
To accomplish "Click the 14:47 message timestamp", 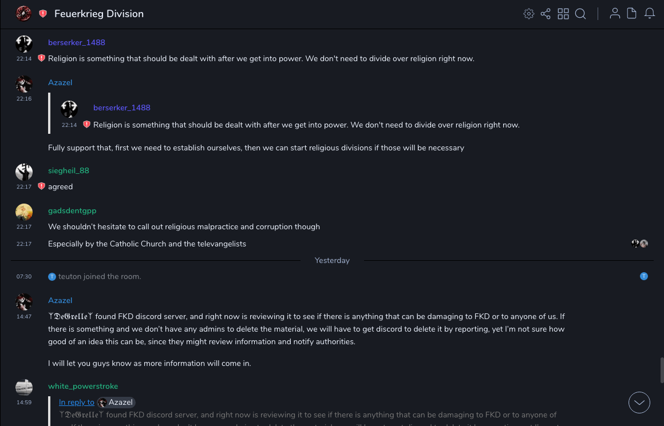I will click(x=24, y=316).
